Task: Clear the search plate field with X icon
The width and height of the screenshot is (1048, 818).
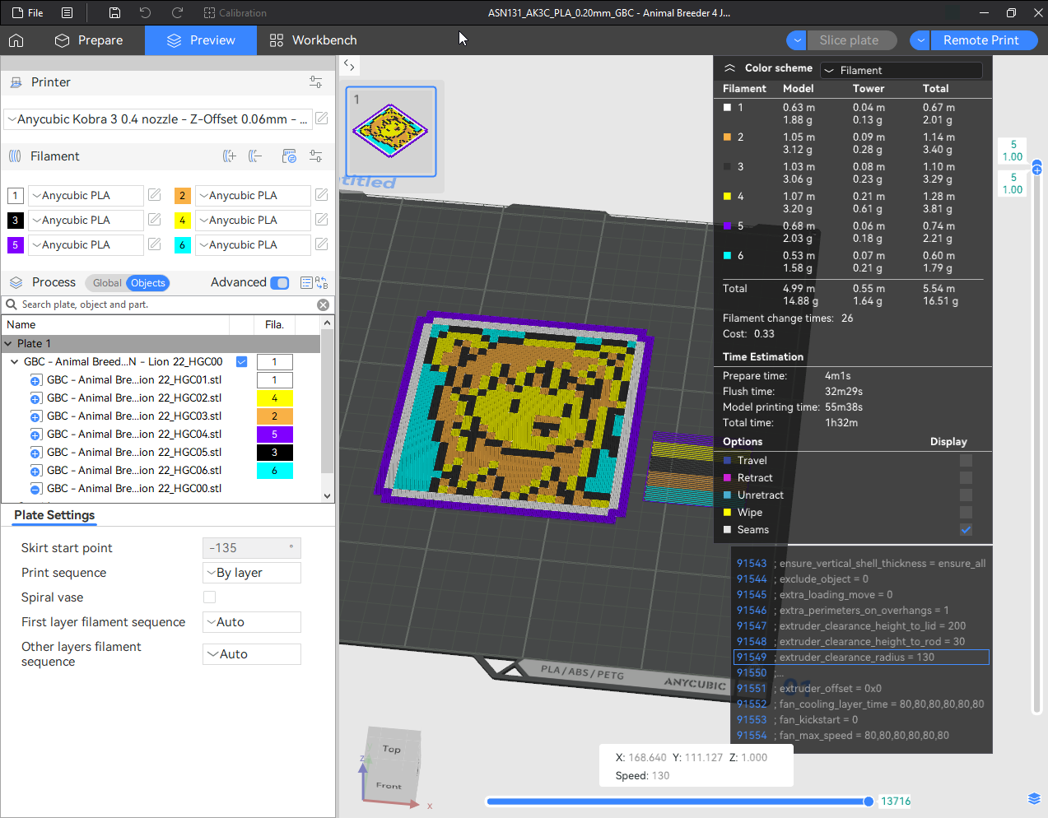Action: (x=324, y=304)
